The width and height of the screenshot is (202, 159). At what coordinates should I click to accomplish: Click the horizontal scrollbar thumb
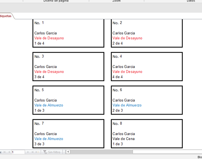click(101, 152)
